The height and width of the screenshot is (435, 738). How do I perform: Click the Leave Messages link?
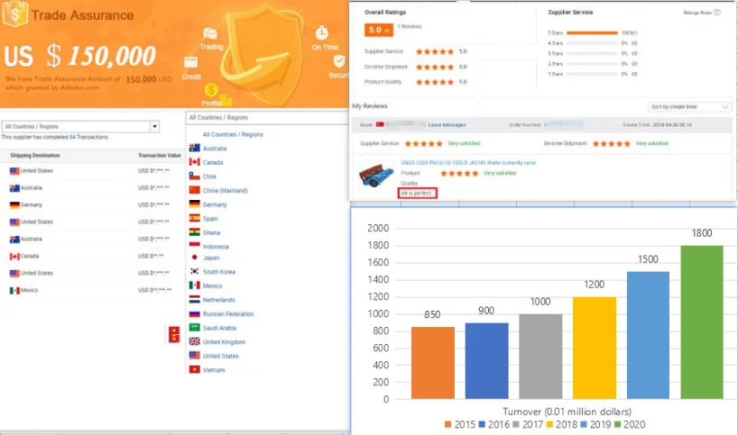[x=447, y=125]
